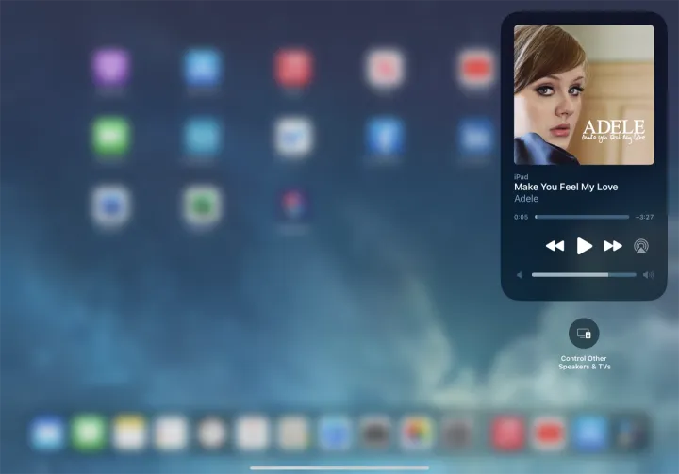679x474 pixels.
Task: Open the Facebook app icon
Action: tap(385, 137)
